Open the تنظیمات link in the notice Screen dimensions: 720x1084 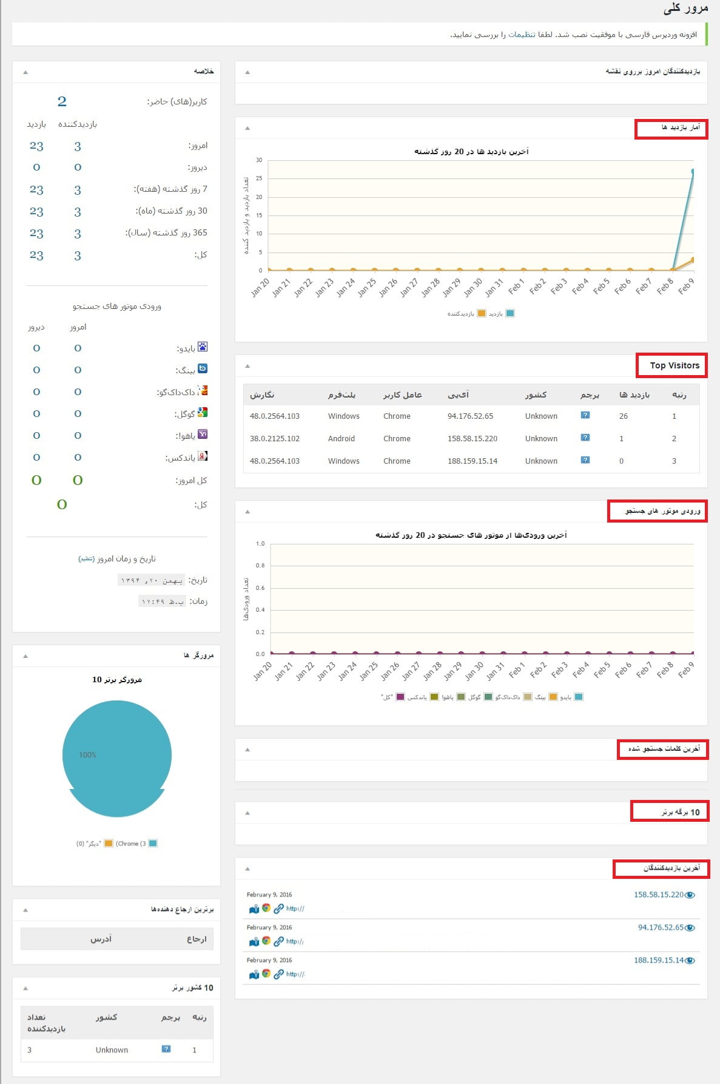[x=522, y=35]
